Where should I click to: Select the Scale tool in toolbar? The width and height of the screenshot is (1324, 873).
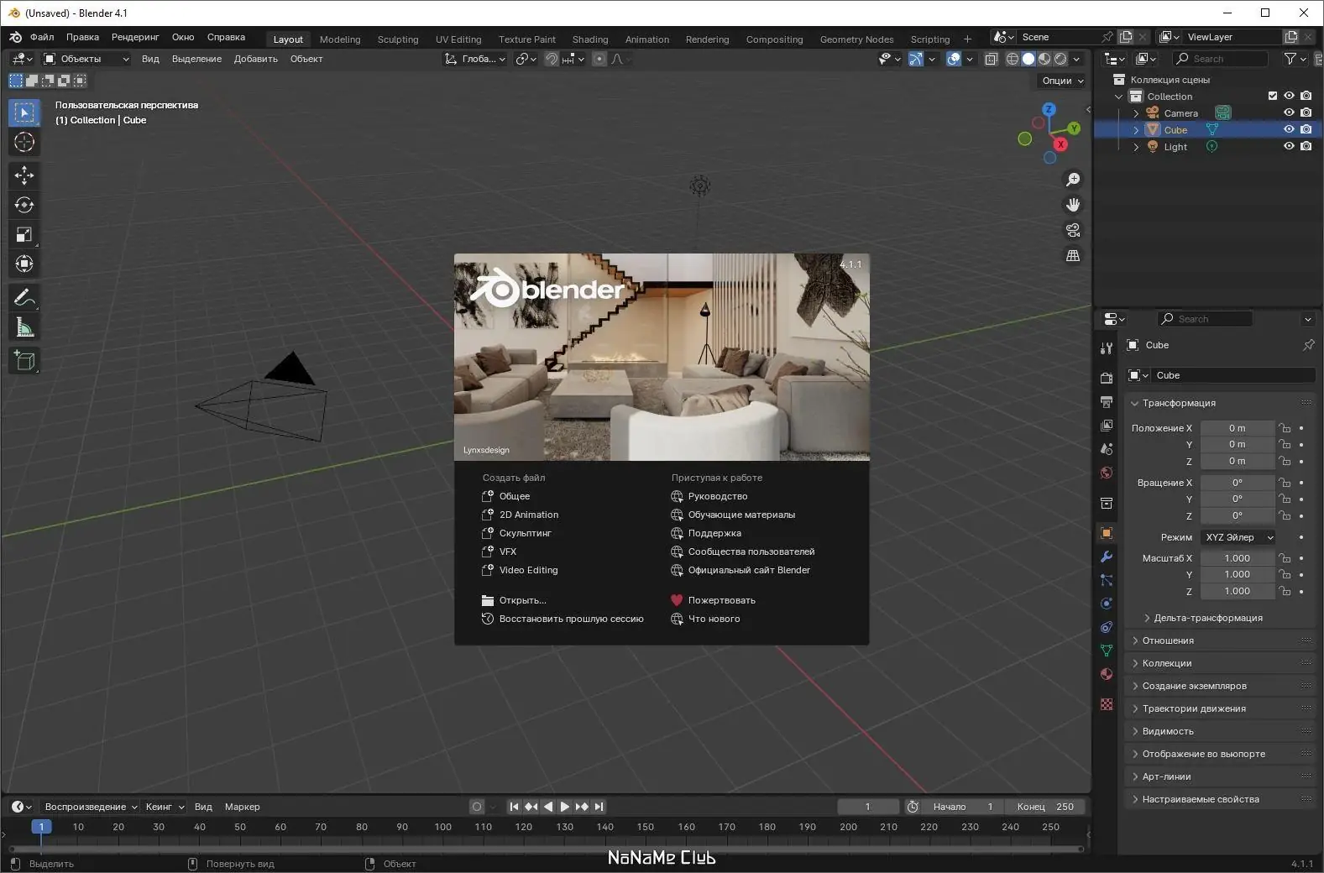[x=24, y=234]
